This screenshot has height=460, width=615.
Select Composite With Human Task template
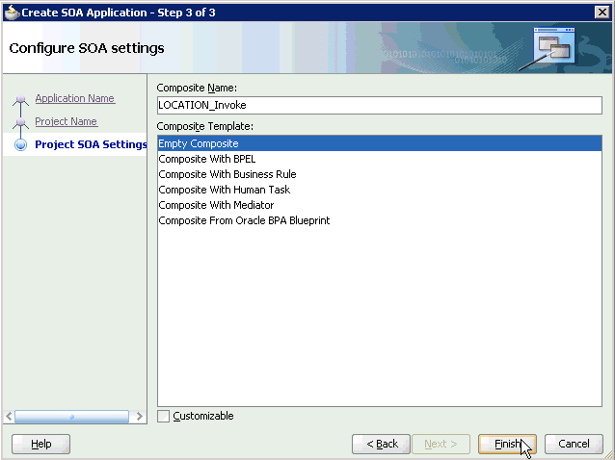click(379, 190)
